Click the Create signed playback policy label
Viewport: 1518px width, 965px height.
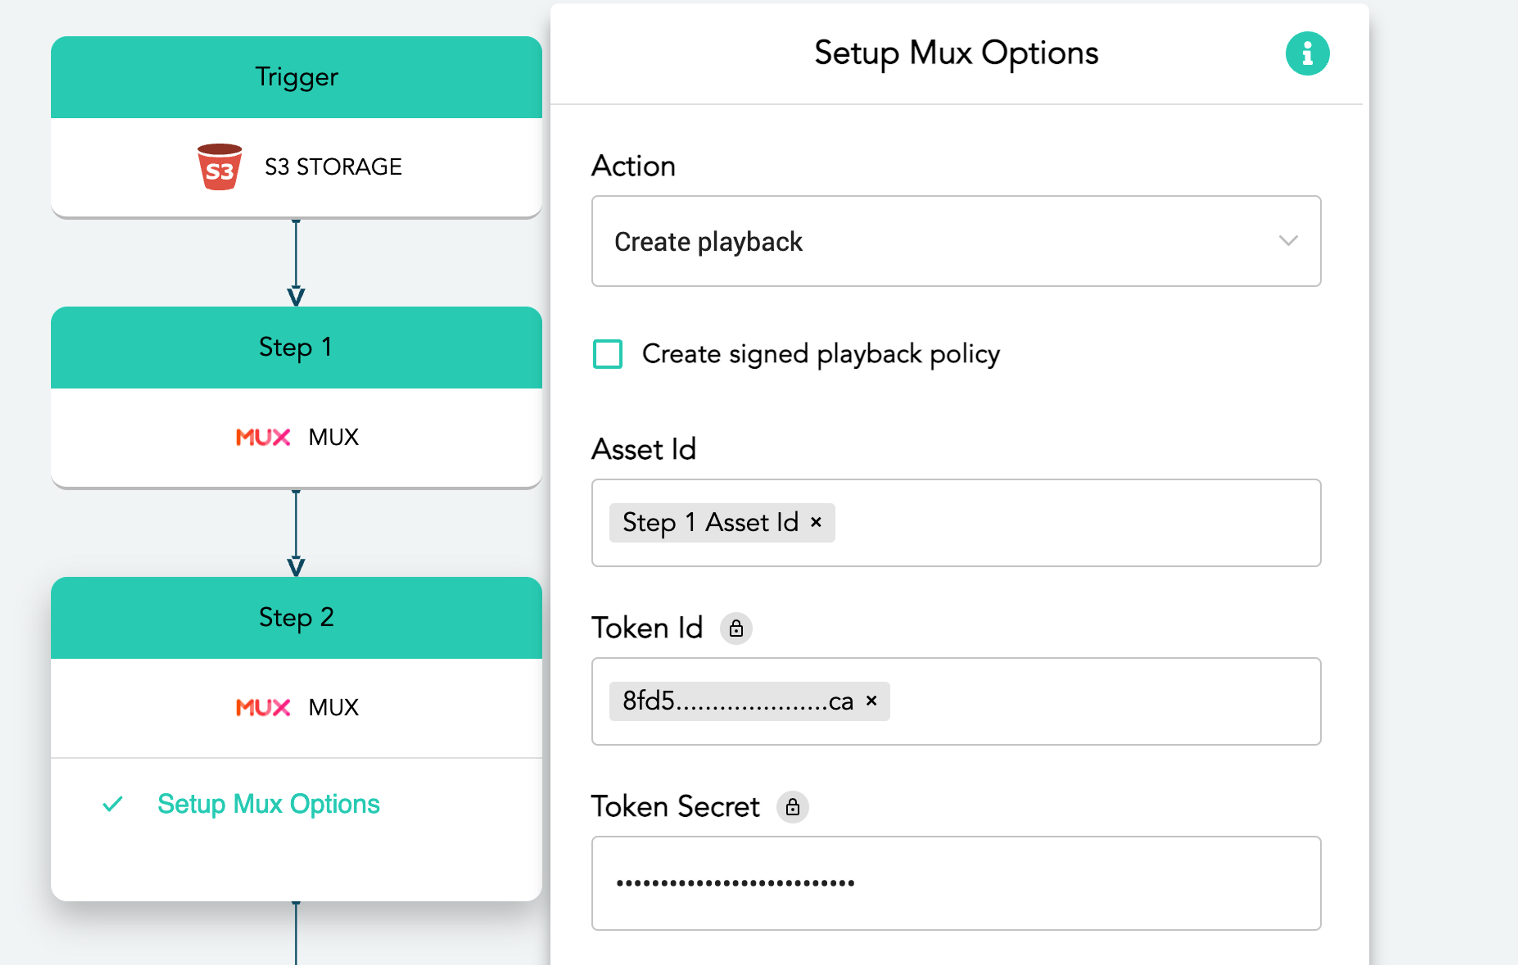821,354
